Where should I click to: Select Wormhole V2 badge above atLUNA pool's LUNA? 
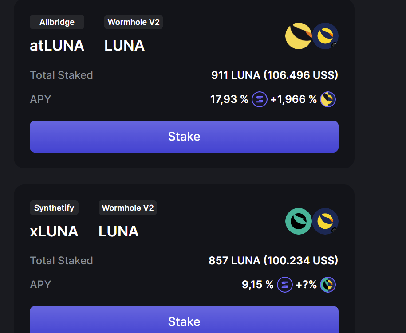(134, 22)
